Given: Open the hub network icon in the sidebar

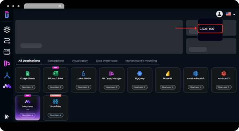Looking at the screenshot, I should click(7, 30).
